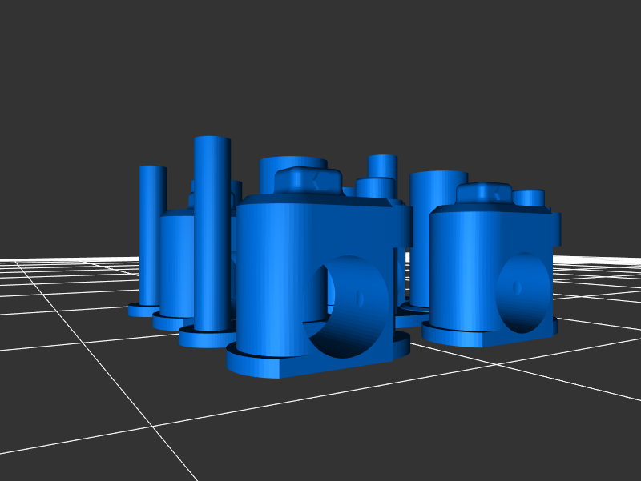Click the dark empty background above the models
641x481 pixels.
point(320,64)
